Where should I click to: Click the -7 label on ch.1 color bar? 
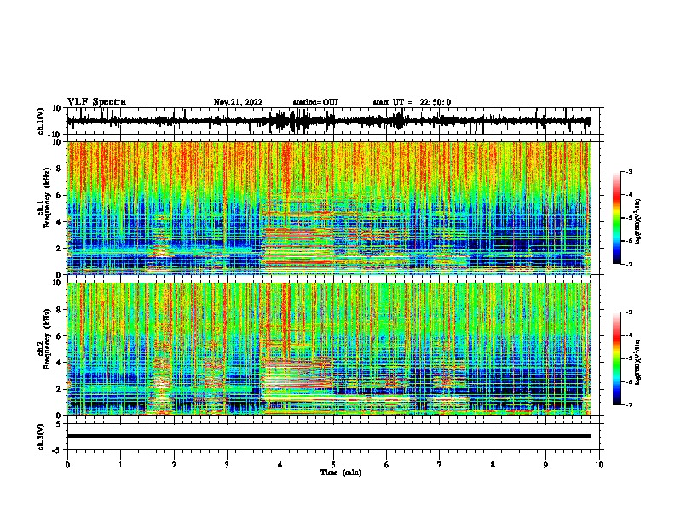click(628, 264)
